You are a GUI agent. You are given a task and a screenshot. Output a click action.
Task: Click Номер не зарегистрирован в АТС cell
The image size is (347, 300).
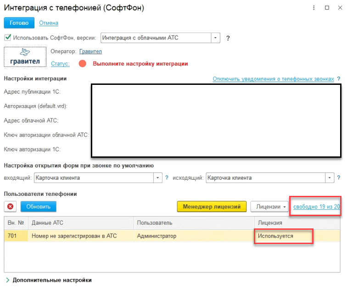coord(81,236)
